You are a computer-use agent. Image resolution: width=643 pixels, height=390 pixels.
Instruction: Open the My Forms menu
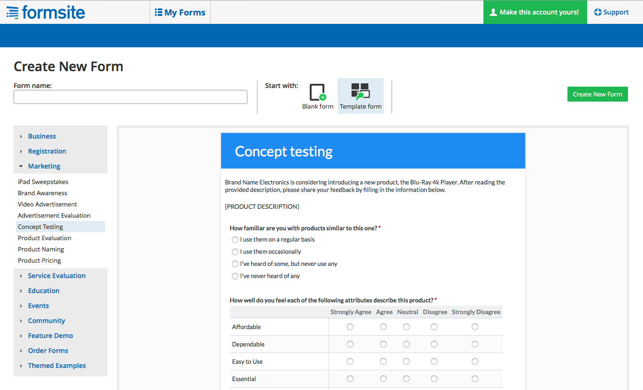(180, 12)
